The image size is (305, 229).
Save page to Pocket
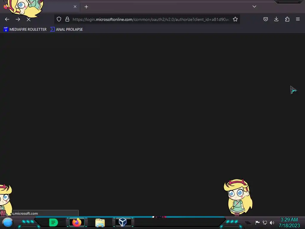tap(266, 19)
